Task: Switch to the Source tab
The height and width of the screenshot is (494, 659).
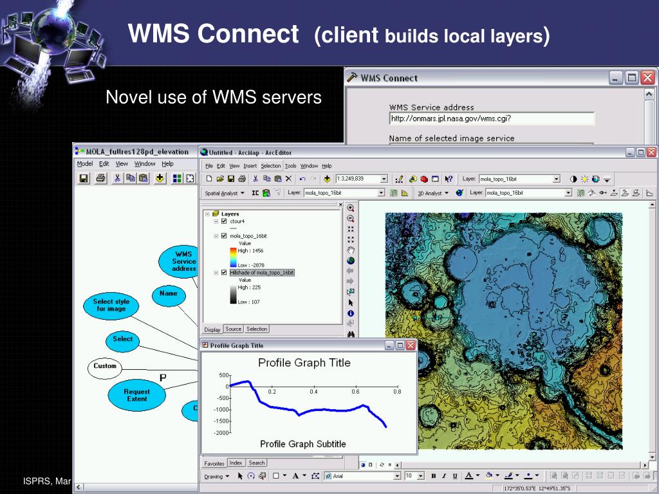Action: [x=233, y=329]
